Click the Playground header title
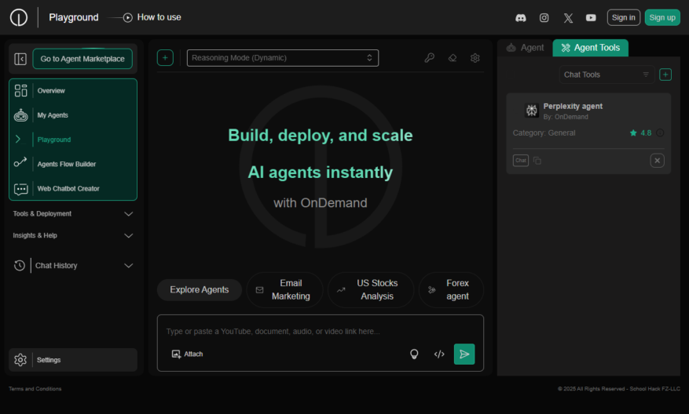689x414 pixels. [x=74, y=17]
